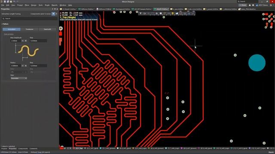The height and width of the screenshot is (154, 275).
Task: Open the Place menu
Action: 27,5
